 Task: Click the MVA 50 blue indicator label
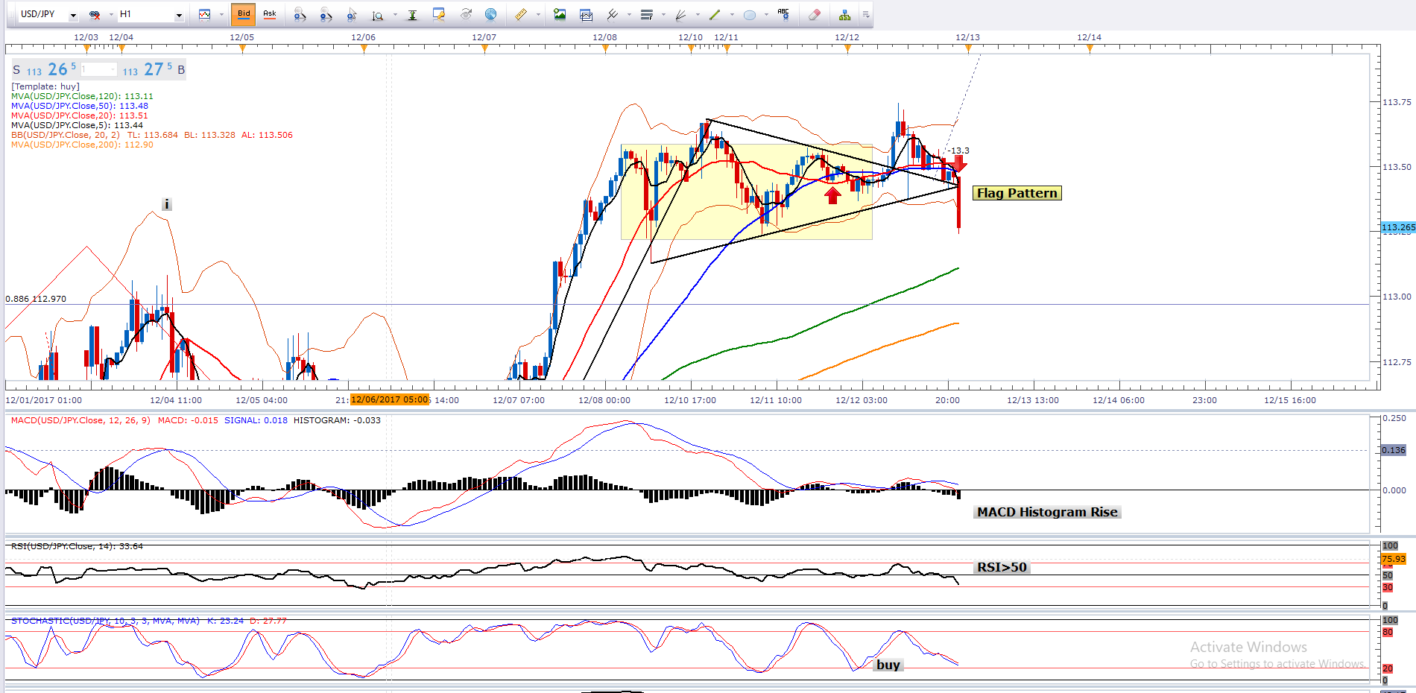79,106
